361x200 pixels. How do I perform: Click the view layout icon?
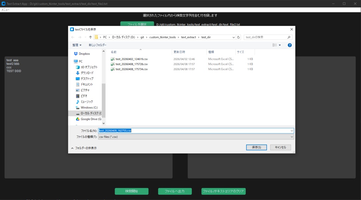pos(275,45)
